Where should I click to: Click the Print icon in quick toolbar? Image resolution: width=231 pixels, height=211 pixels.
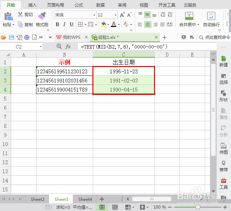click(27, 37)
